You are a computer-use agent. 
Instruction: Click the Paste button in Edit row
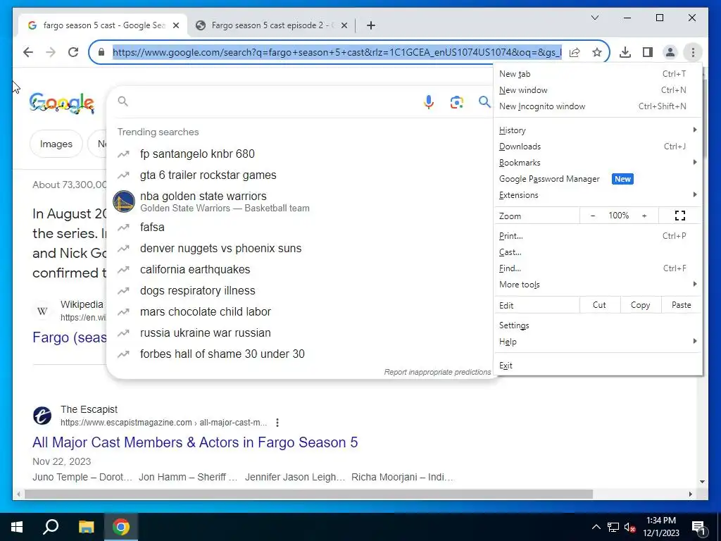(x=681, y=305)
